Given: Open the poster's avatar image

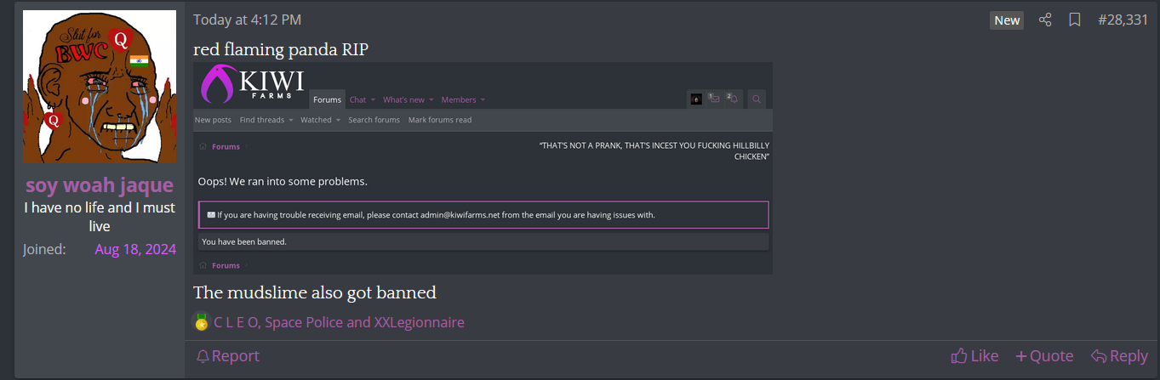Looking at the screenshot, I should (x=100, y=86).
